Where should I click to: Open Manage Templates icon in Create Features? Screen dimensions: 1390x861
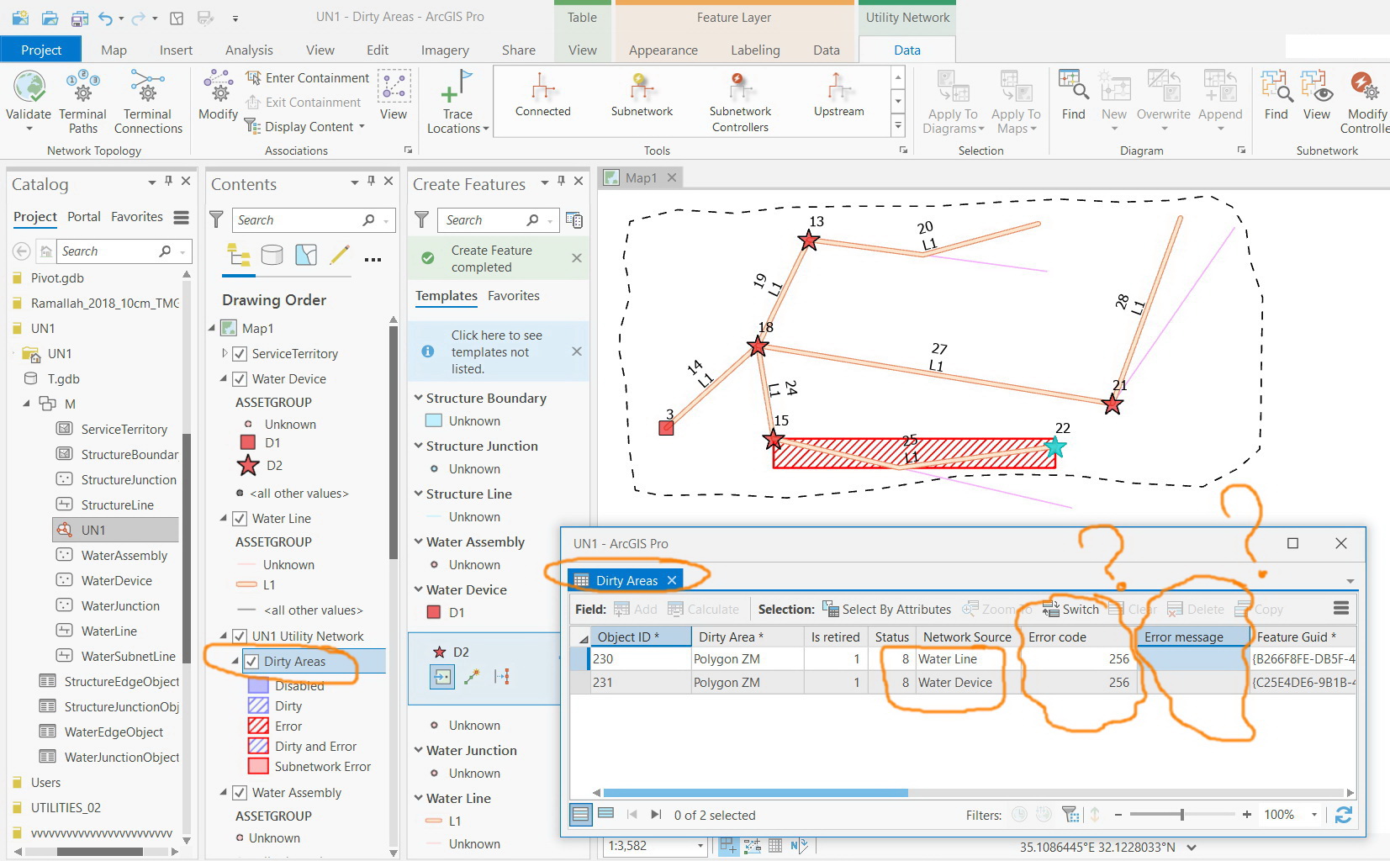point(574,220)
